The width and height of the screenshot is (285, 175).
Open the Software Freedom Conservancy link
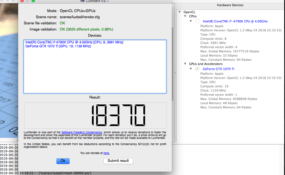pos(82,132)
